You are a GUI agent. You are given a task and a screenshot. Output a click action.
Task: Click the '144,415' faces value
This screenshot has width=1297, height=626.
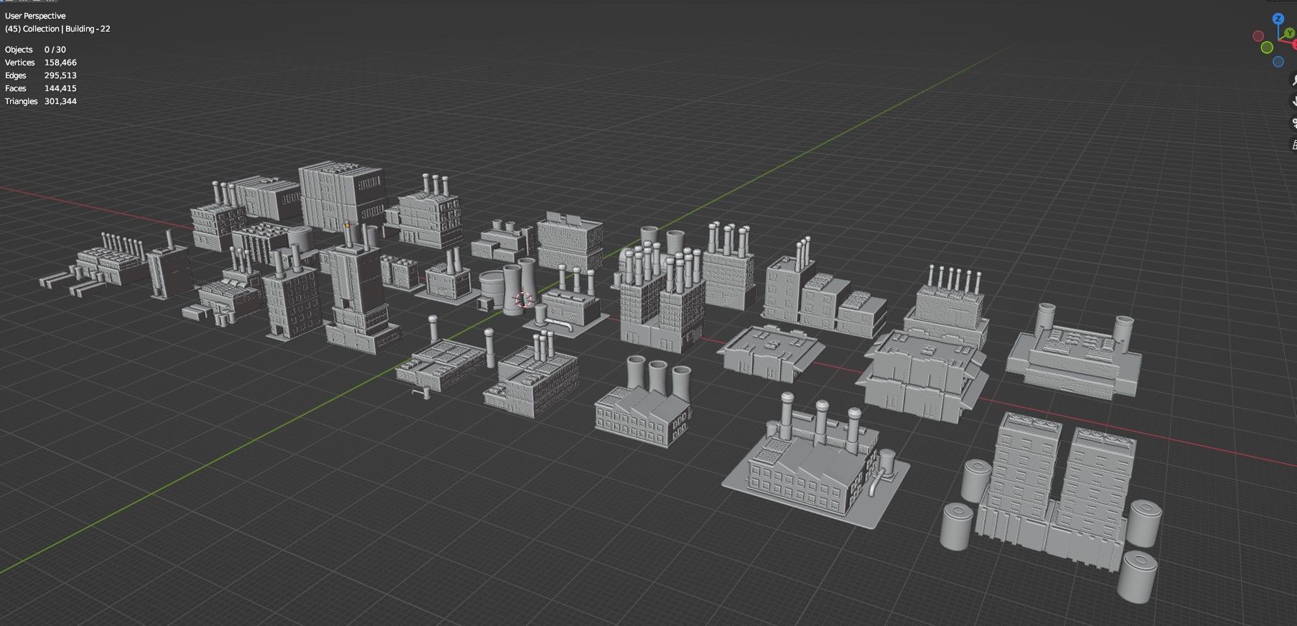pyautogui.click(x=60, y=88)
